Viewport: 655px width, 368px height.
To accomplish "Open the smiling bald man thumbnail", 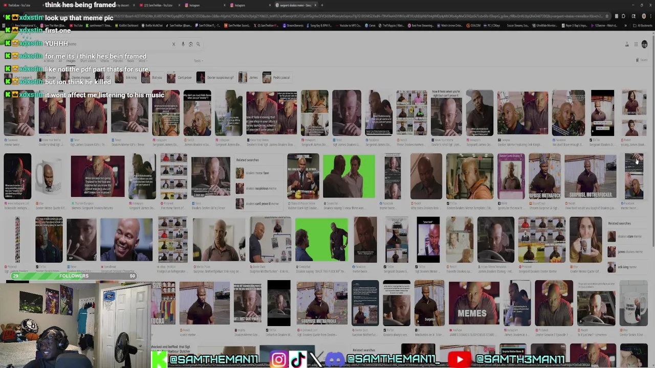I will [126, 239].
